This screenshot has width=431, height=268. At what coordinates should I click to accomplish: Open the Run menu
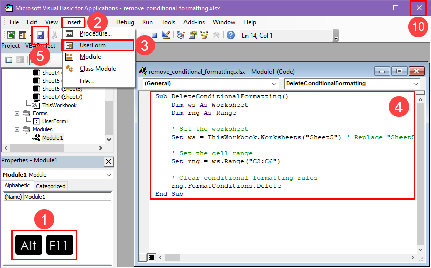(x=147, y=22)
